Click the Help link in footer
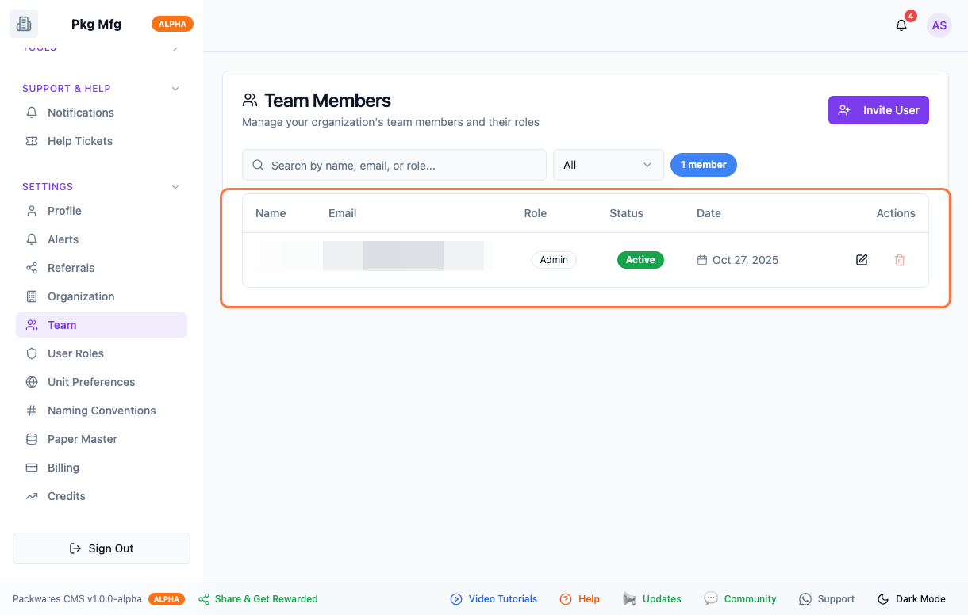Viewport: 968px width, 615px height. tap(580, 599)
